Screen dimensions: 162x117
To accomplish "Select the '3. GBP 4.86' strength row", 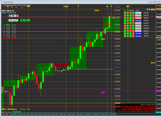I will pyautogui.click(x=10, y=29).
